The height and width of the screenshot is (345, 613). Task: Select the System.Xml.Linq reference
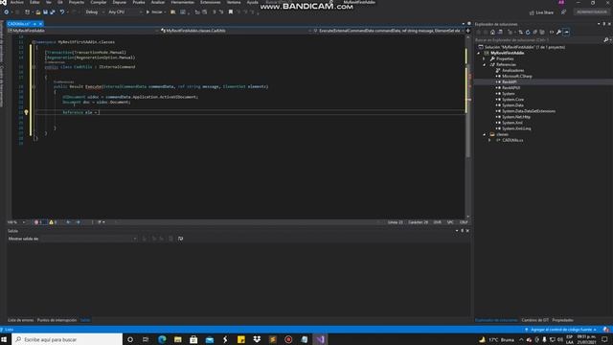click(516, 128)
